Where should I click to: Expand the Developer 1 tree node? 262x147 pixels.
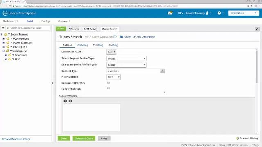(4, 47)
